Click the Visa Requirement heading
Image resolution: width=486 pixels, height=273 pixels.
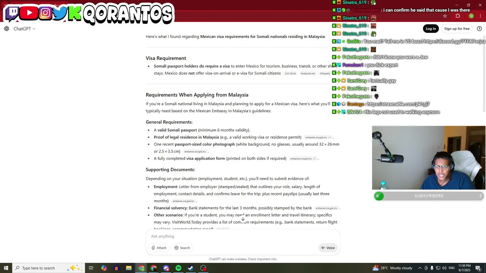166,58
